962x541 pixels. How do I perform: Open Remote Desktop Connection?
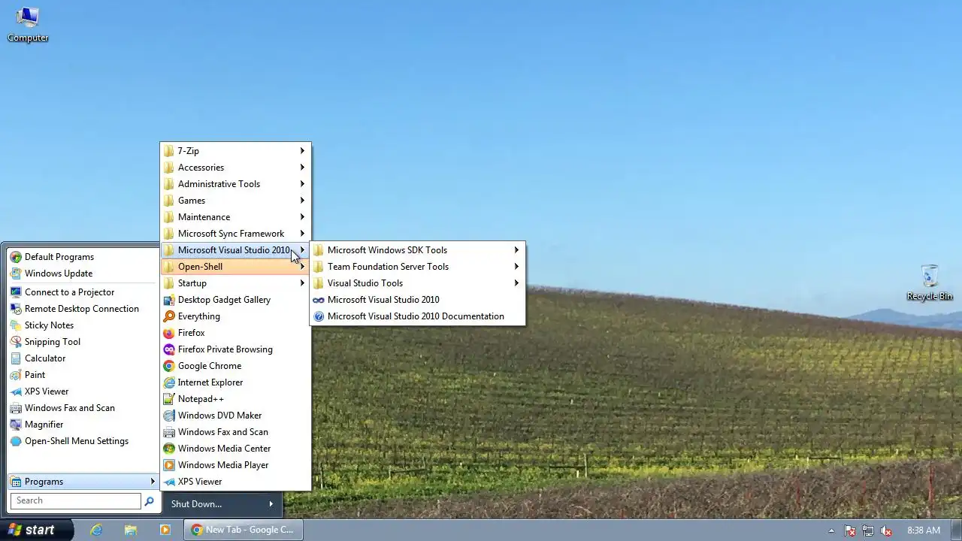pos(82,309)
